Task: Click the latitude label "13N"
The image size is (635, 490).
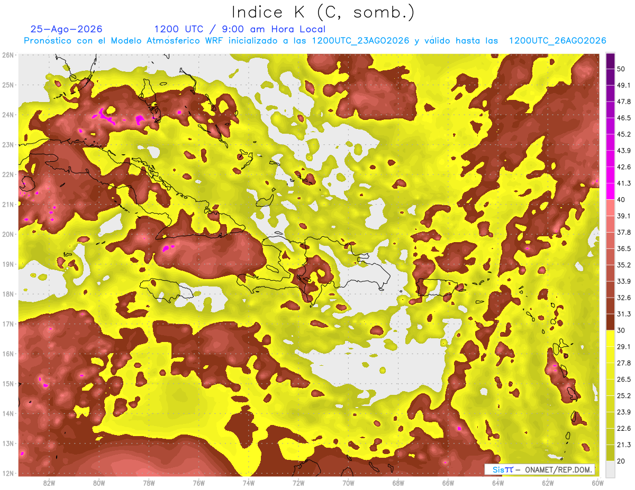Action: [8, 443]
